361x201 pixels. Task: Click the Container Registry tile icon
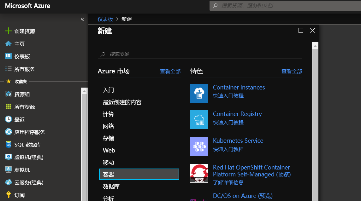(x=199, y=120)
